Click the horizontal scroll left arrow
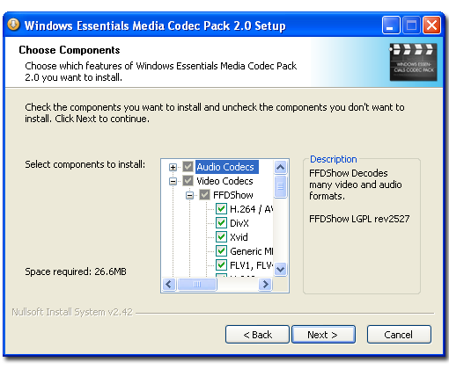Image resolution: width=449 pixels, height=369 pixels. coord(169,284)
